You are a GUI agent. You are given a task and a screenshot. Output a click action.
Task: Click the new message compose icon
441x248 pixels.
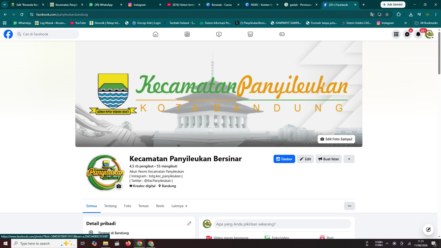(428, 230)
